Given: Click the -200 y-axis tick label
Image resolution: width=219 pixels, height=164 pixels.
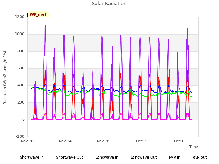Looking at the screenshot, I should coord(20,136).
